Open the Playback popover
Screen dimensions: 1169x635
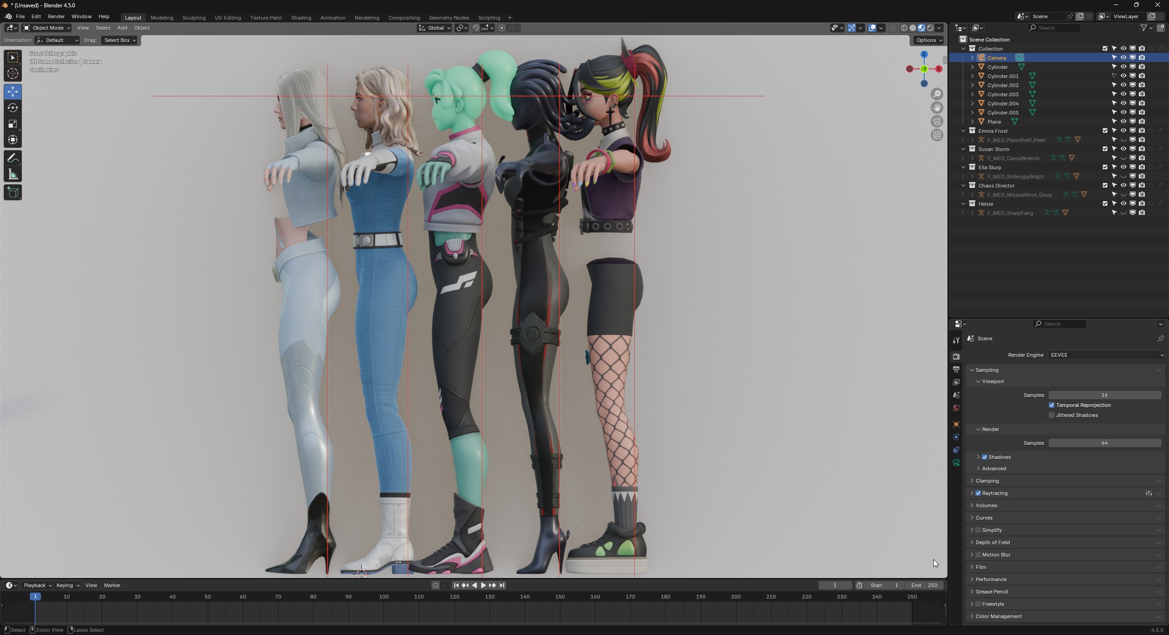[37, 585]
